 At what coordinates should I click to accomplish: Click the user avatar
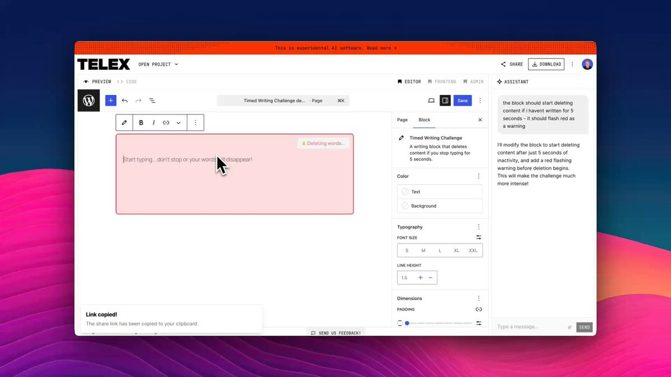tap(587, 64)
